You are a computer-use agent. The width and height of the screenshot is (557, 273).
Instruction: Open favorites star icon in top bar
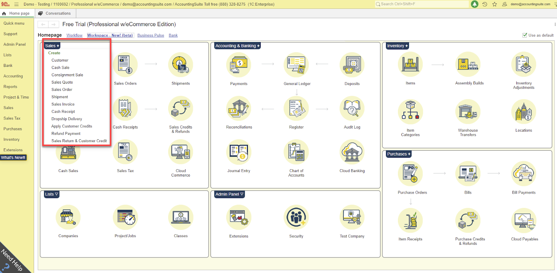click(494, 4)
